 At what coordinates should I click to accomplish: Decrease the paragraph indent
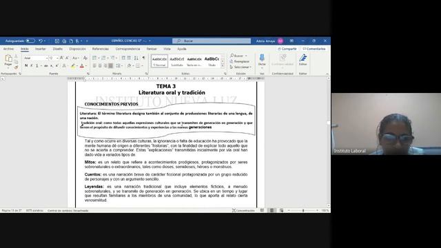point(123,58)
